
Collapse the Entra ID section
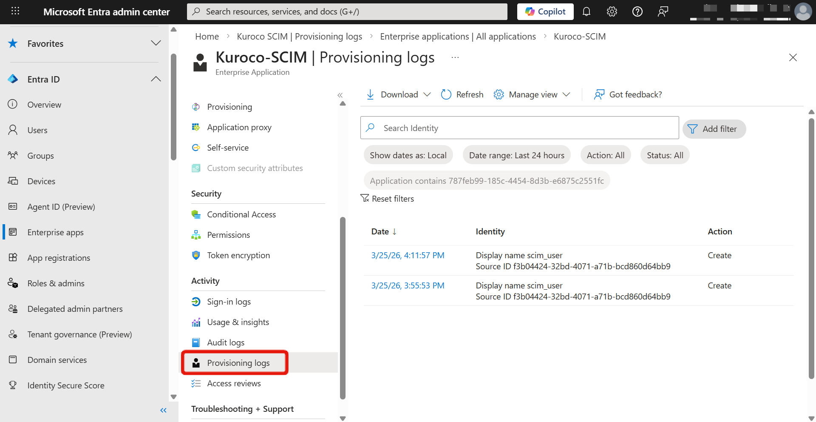point(156,79)
